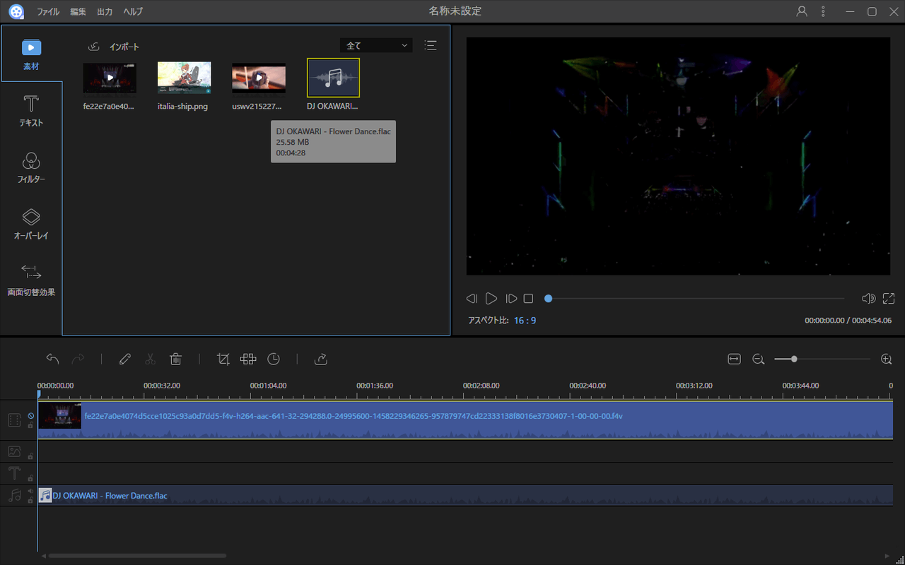The width and height of the screenshot is (905, 565).
Task: Click the text track T icon
Action: tap(14, 472)
